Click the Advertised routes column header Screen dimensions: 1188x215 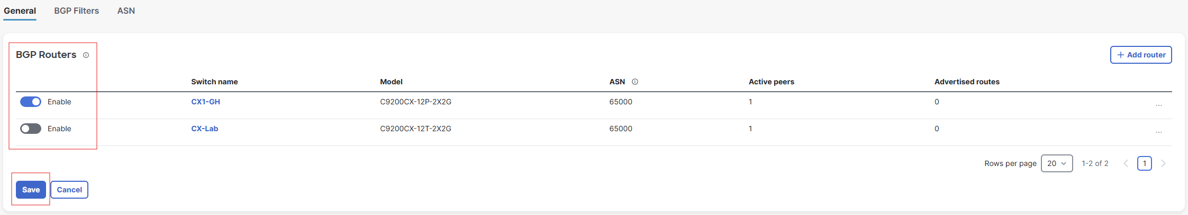point(967,82)
